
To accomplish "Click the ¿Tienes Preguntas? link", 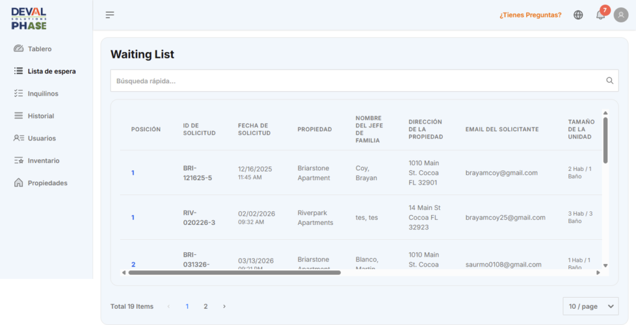I will coord(530,15).
